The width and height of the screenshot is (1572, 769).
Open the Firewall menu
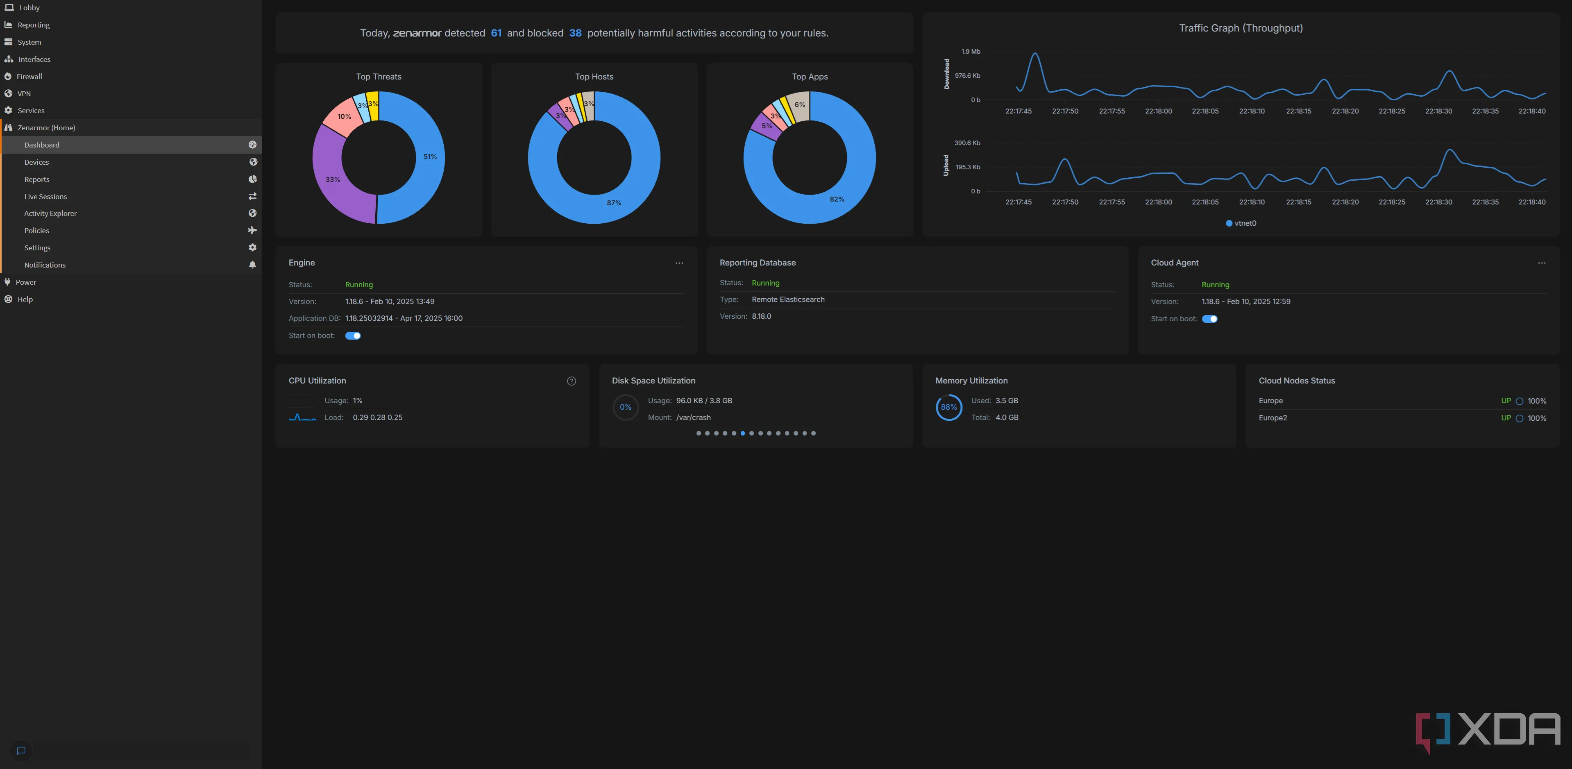(x=131, y=76)
